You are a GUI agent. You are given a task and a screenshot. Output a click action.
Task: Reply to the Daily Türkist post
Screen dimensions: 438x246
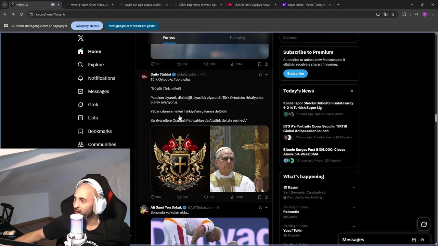tap(153, 197)
